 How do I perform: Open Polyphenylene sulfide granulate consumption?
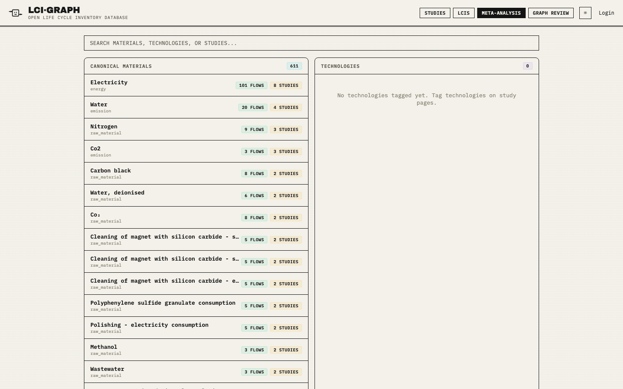coord(196,306)
